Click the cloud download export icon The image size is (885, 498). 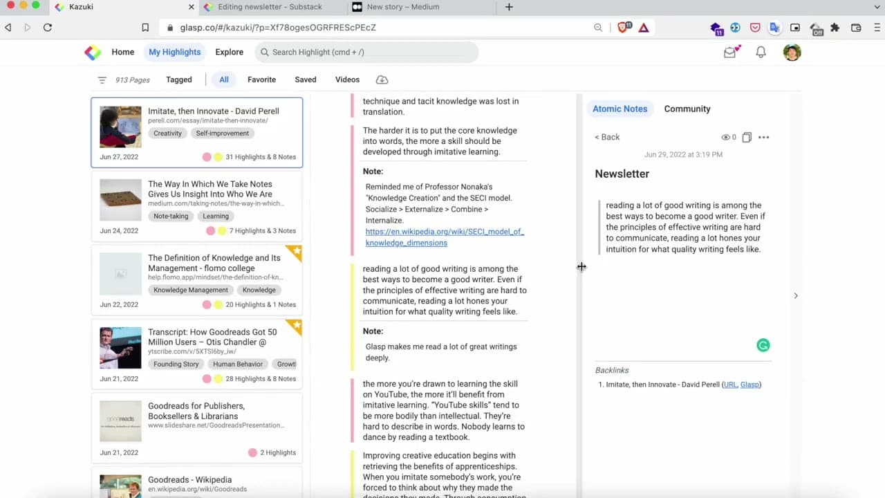point(382,80)
